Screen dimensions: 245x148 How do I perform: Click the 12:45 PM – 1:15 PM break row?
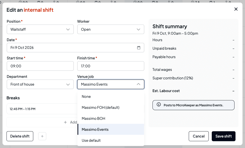tap(42, 109)
